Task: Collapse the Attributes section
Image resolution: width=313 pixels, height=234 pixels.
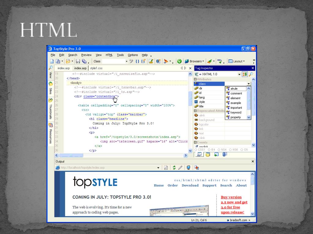Action: [x=195, y=79]
